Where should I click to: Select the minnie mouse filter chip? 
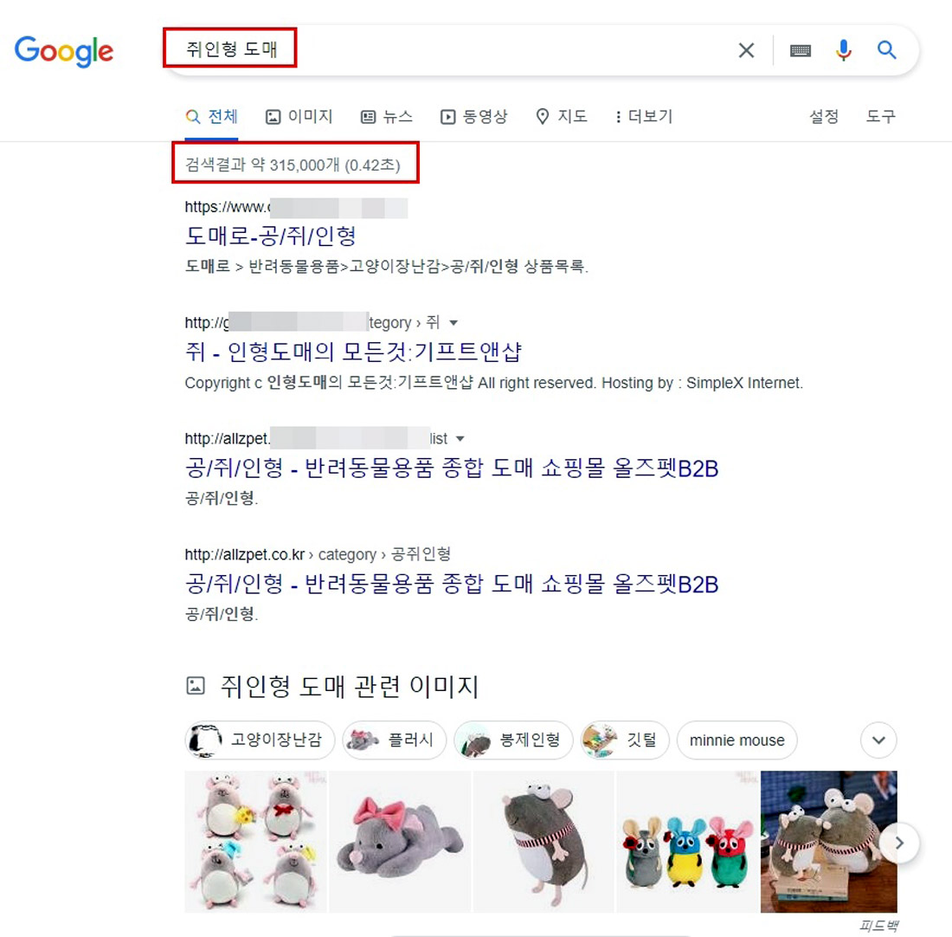coord(737,740)
